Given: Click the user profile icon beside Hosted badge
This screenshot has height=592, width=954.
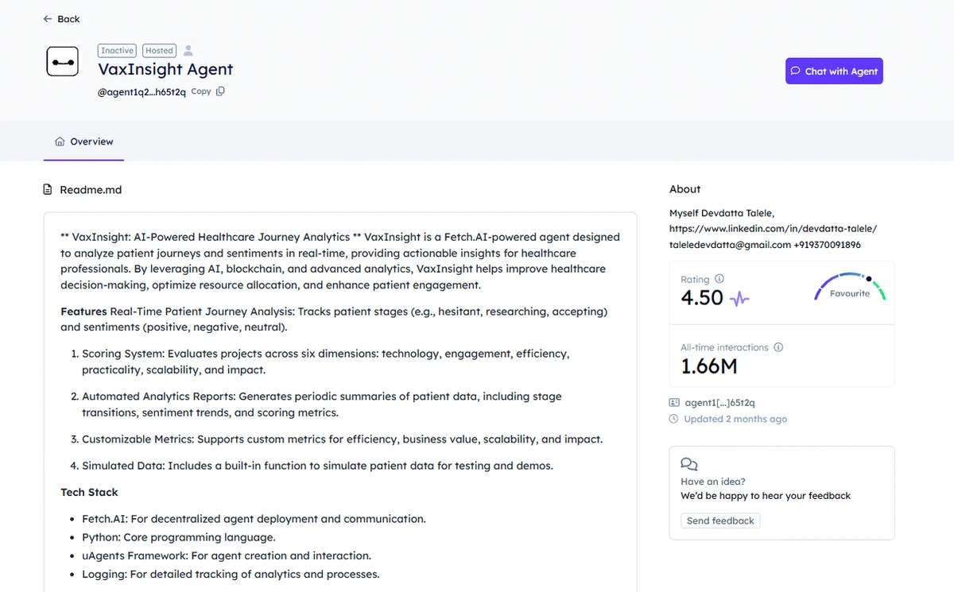Looking at the screenshot, I should (188, 50).
